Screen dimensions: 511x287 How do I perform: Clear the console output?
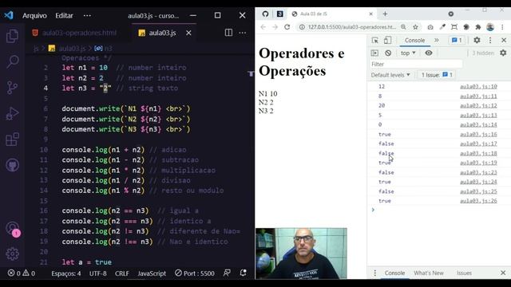(x=388, y=53)
